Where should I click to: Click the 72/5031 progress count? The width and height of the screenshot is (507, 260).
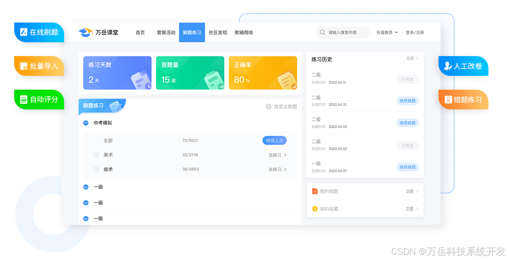pos(190,140)
